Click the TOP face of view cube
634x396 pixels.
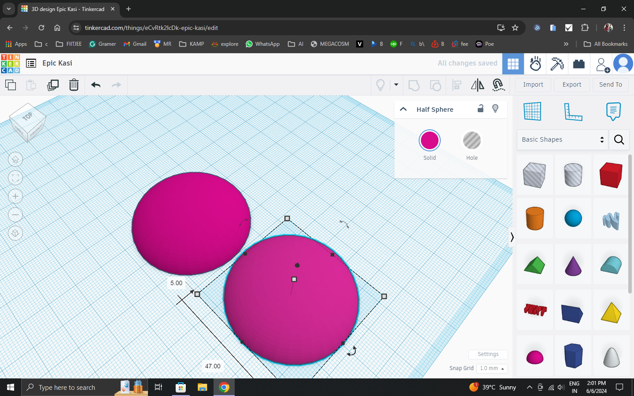click(27, 116)
